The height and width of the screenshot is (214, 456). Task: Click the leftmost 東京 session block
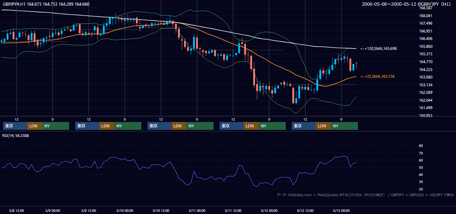[15, 126]
